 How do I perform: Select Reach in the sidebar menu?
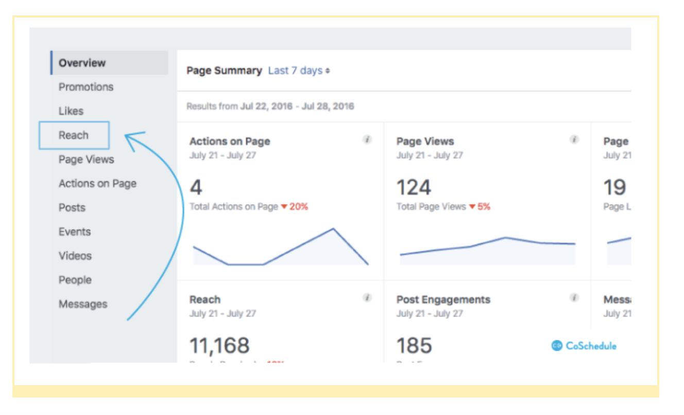[x=74, y=135]
